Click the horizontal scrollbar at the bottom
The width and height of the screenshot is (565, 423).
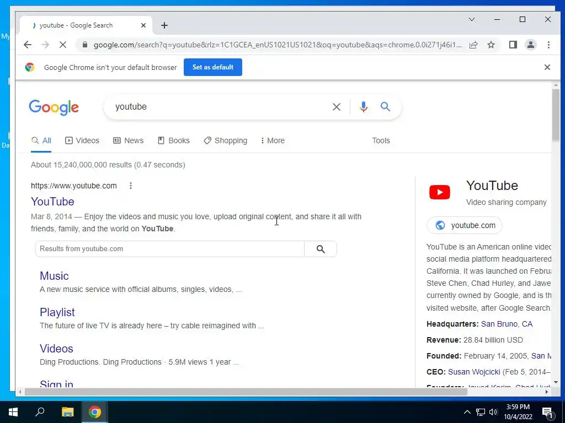click(x=246, y=392)
